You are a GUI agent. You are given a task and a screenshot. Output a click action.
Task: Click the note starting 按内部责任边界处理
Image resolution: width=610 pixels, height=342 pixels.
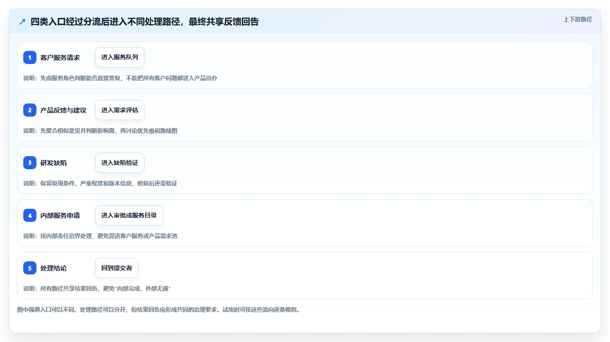(x=100, y=236)
